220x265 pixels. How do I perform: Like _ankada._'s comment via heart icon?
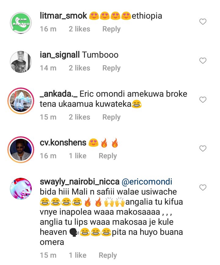[x=203, y=100]
